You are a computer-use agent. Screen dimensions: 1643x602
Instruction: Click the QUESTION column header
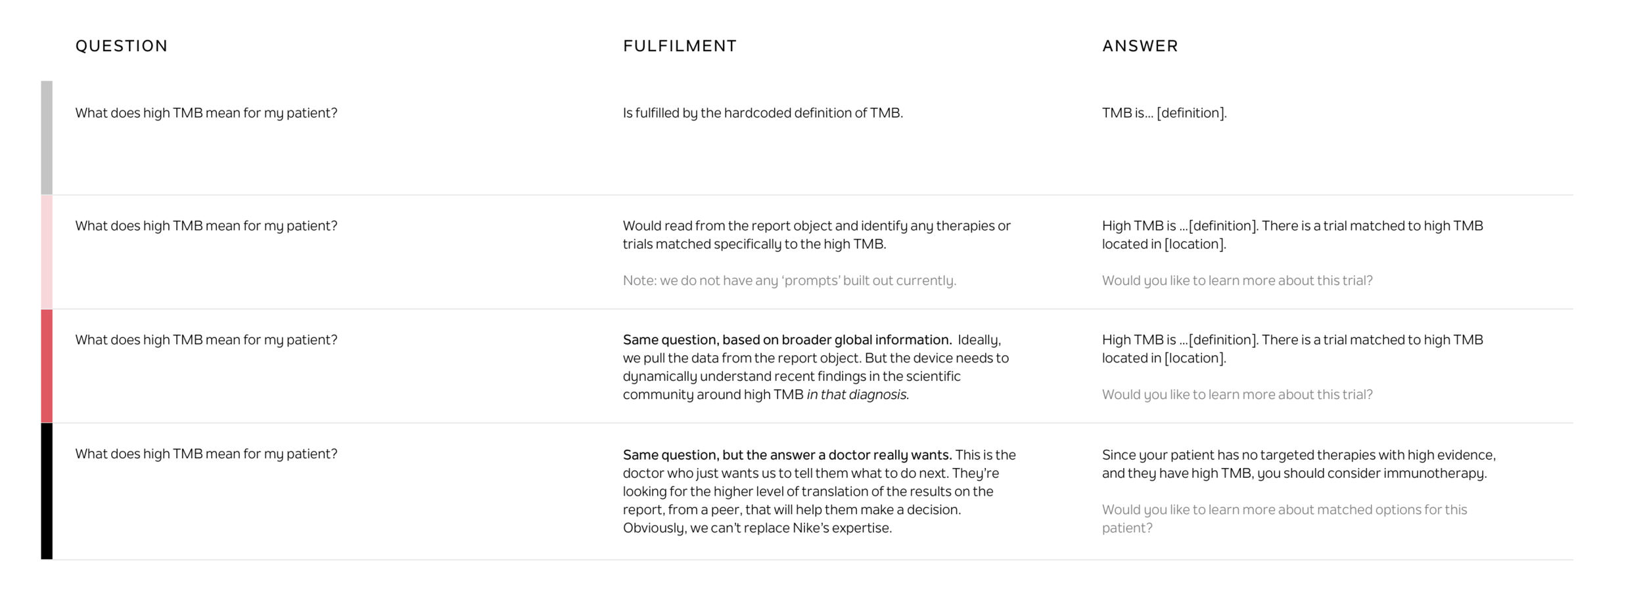(122, 46)
